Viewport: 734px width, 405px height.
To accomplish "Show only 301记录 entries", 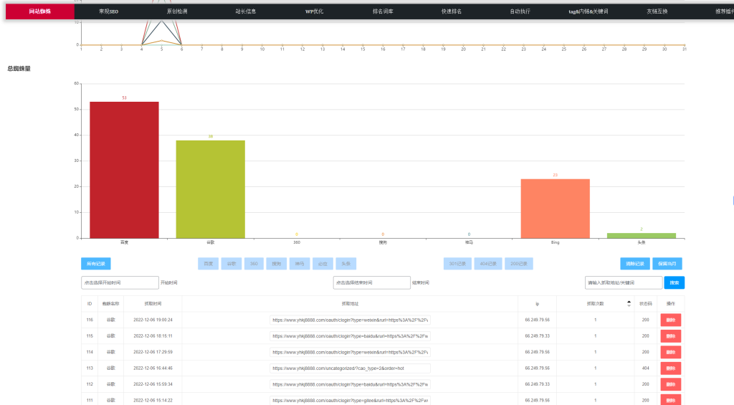I will click(x=458, y=264).
